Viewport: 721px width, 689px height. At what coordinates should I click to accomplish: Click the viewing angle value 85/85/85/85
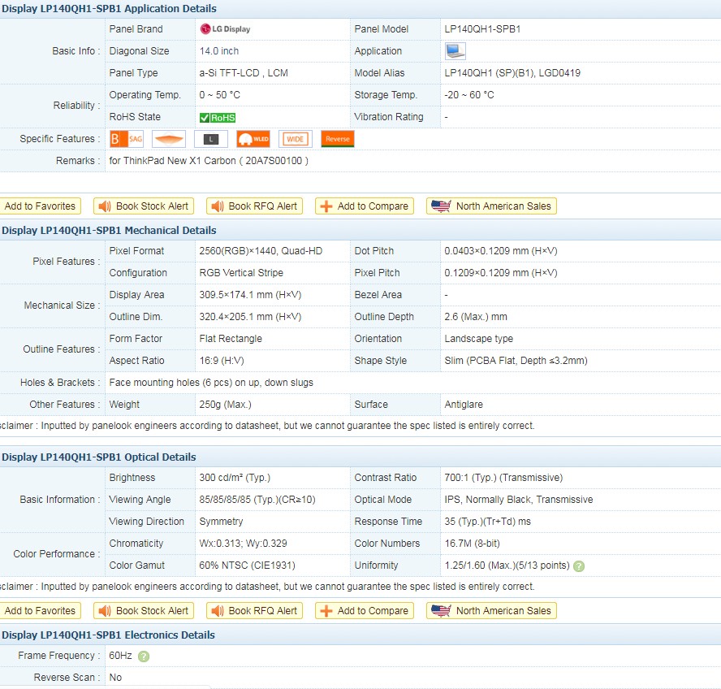pos(257,500)
